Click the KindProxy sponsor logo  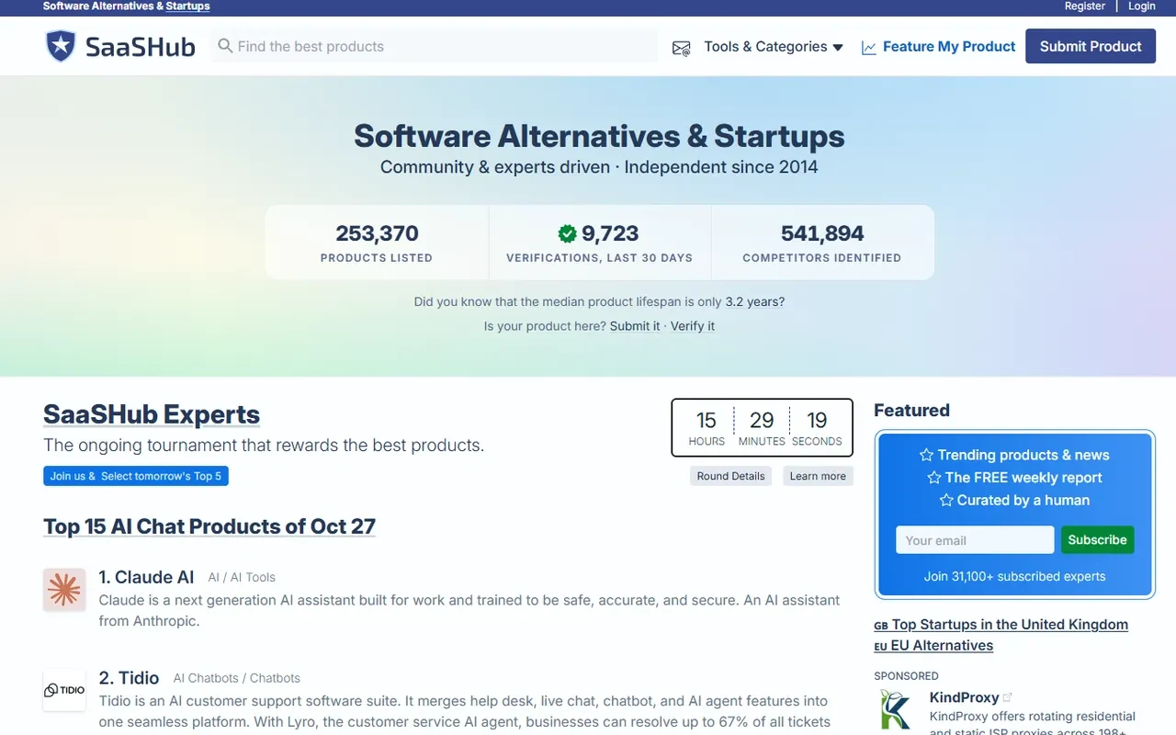896,710
